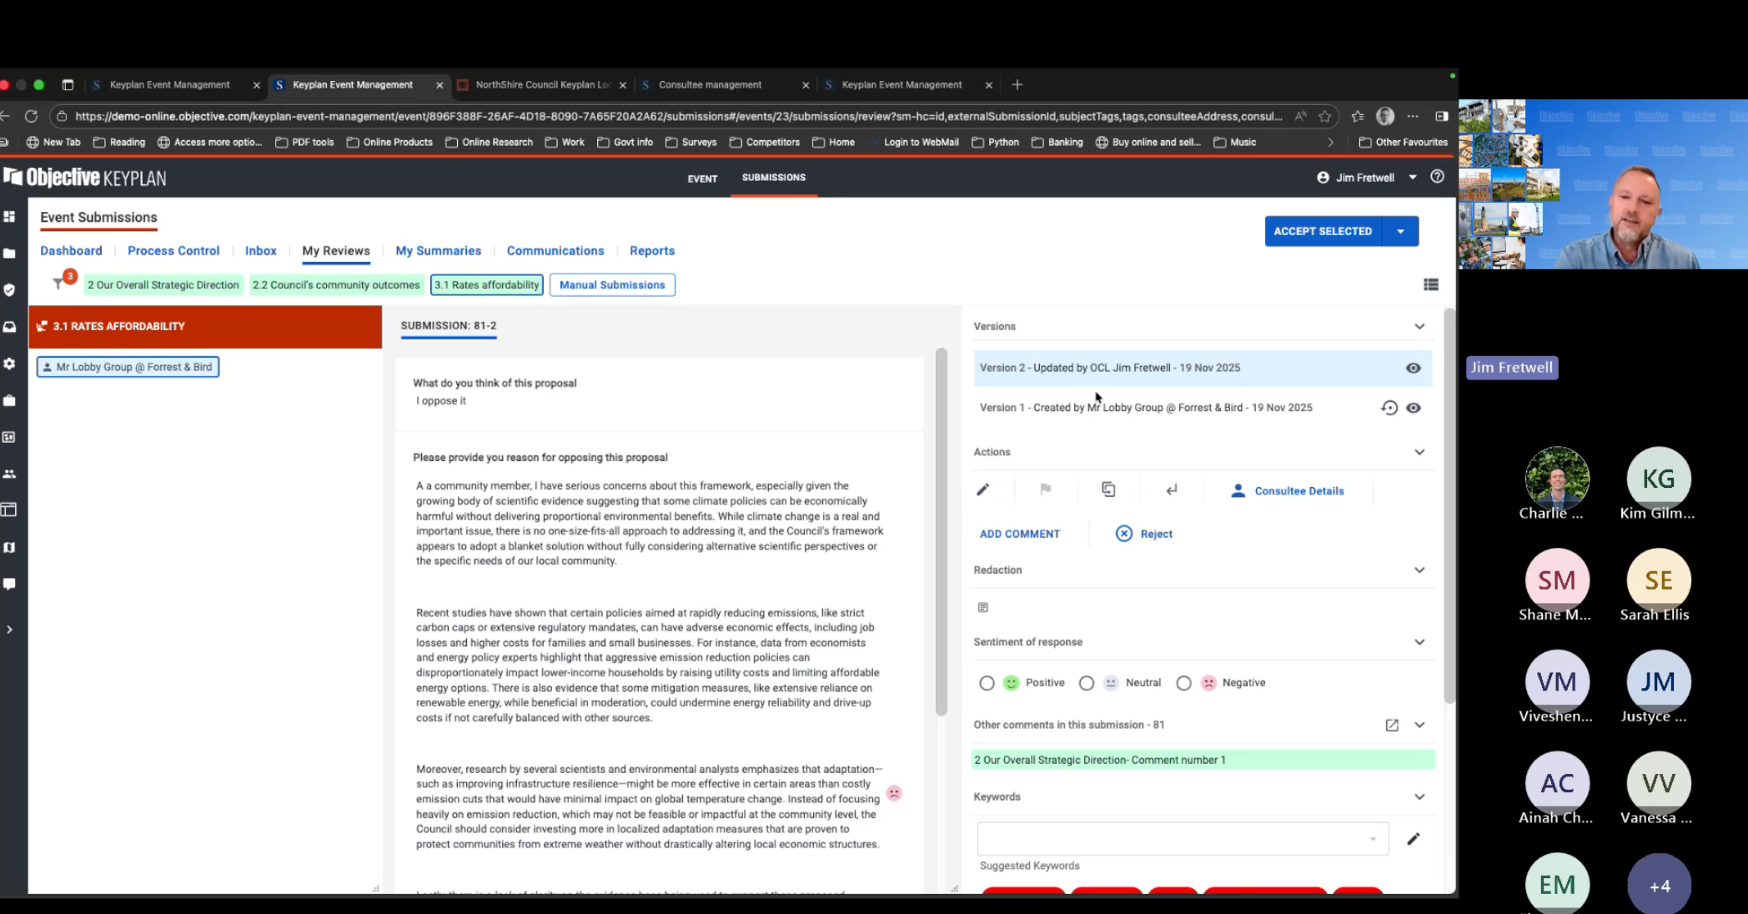Switch to the My Summaries tab

point(438,250)
